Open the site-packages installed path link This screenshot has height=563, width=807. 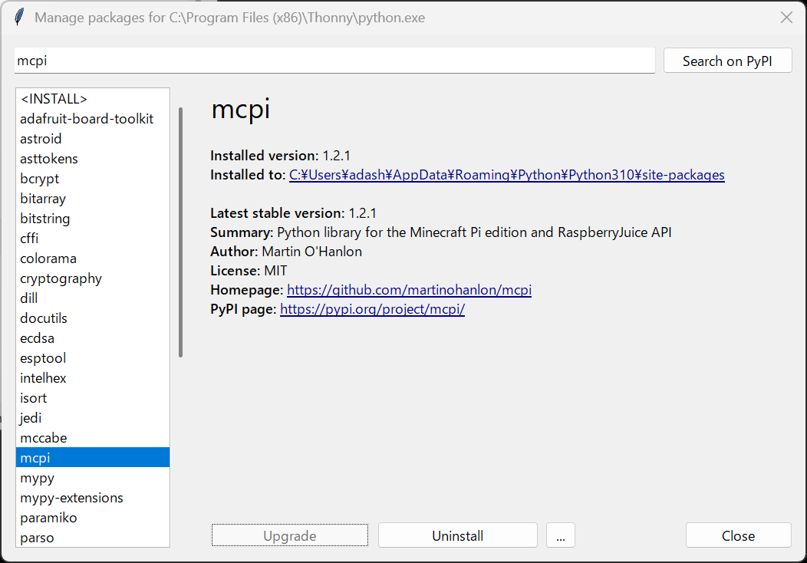tap(506, 175)
